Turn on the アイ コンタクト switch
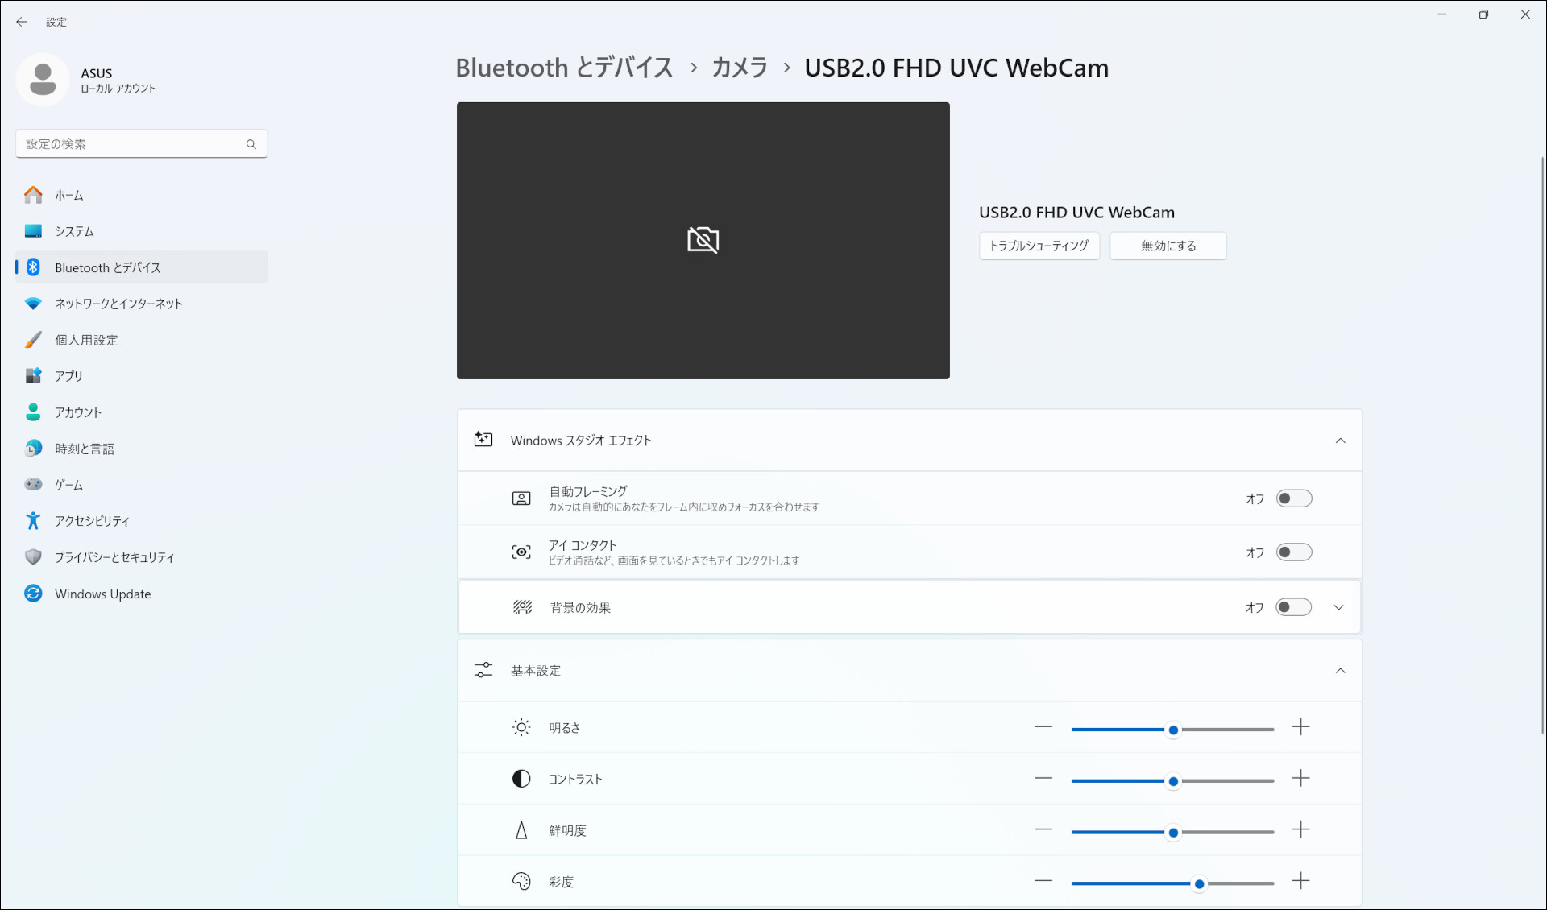This screenshot has width=1547, height=910. click(1294, 552)
